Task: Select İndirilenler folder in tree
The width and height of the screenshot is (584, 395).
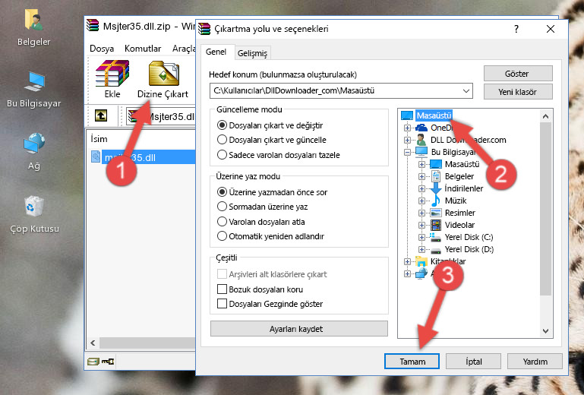Action: pos(464,188)
